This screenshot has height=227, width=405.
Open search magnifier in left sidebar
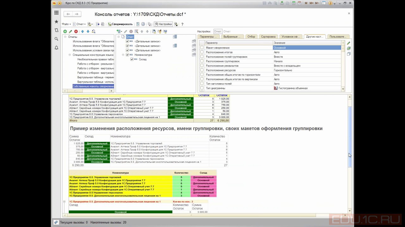point(56,39)
